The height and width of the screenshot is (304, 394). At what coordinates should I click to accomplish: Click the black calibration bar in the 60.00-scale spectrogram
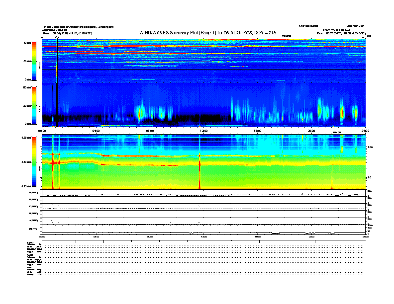point(57,105)
